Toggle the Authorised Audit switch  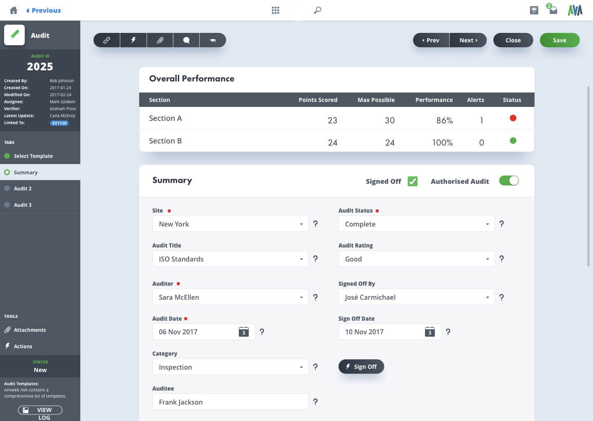click(509, 181)
